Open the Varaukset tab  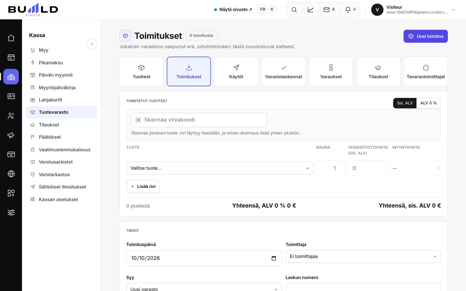331,71
